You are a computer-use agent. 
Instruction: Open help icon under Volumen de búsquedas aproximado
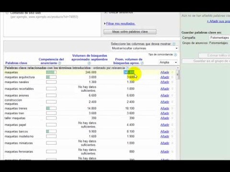[x=89, y=63]
